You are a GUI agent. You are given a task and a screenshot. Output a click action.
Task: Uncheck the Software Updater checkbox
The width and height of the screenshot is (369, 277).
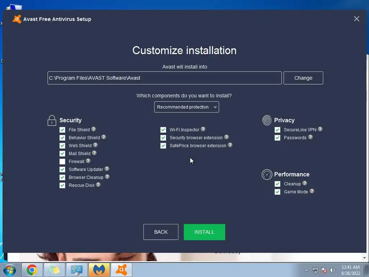[62, 170]
